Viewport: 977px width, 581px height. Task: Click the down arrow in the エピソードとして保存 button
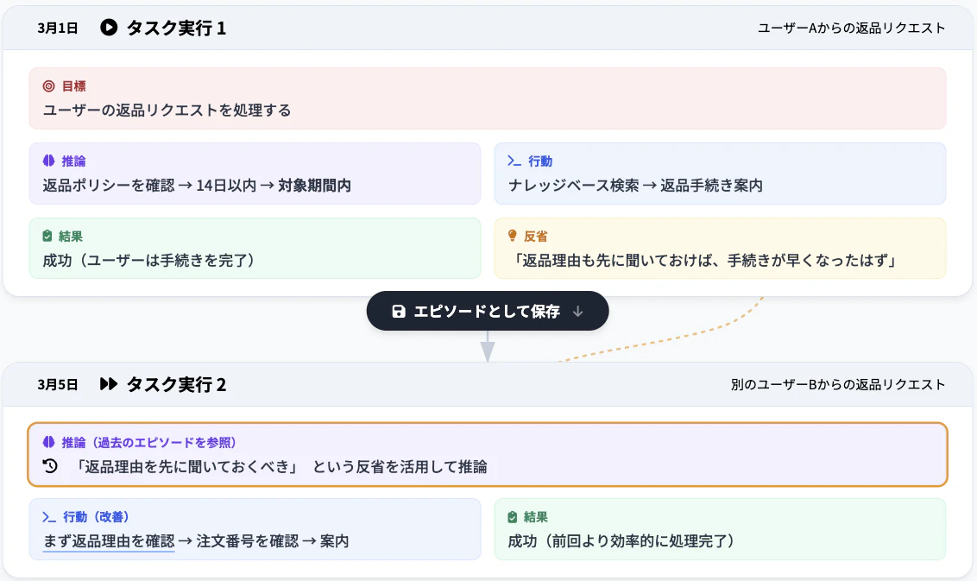click(x=577, y=311)
